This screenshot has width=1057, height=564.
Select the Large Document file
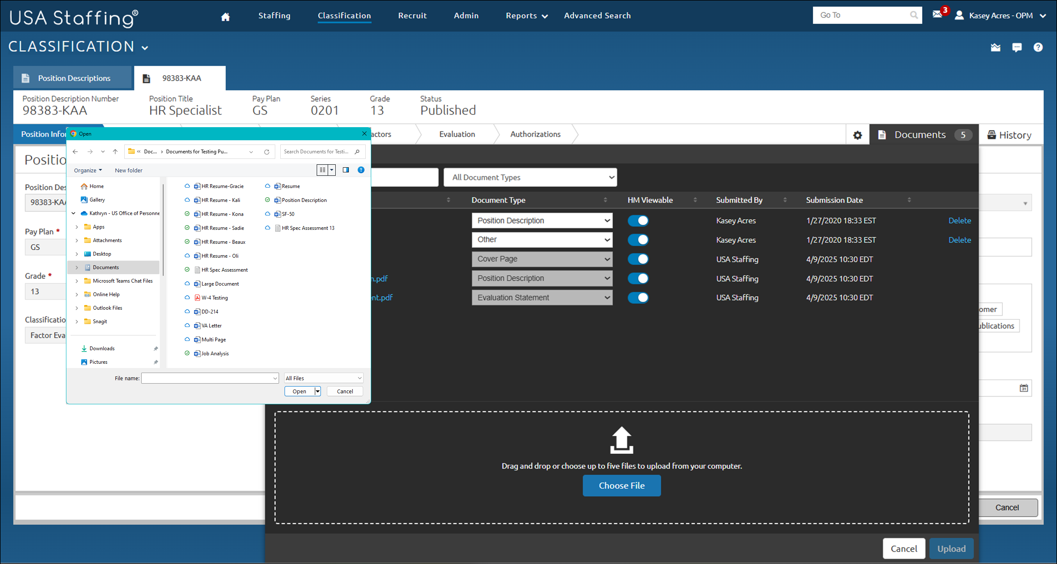(x=216, y=284)
